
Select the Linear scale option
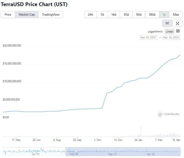point(169,32)
